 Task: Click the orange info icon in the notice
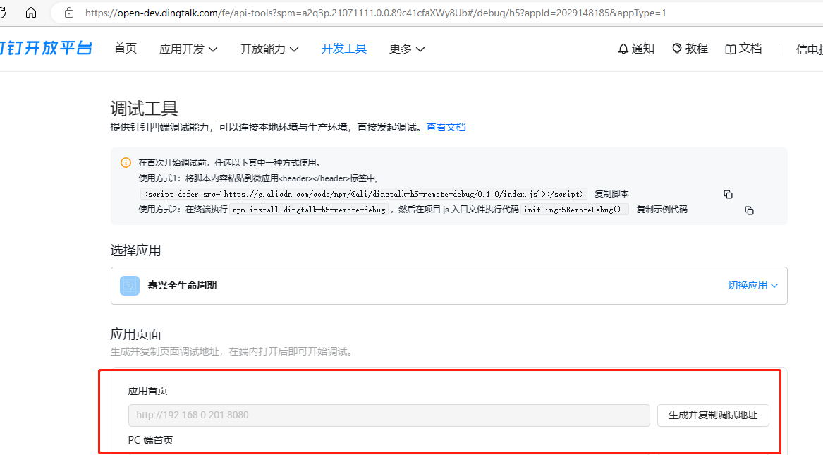pyautogui.click(x=126, y=163)
